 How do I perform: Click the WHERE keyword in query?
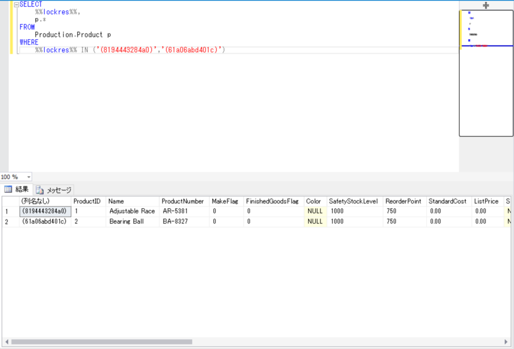click(x=29, y=42)
